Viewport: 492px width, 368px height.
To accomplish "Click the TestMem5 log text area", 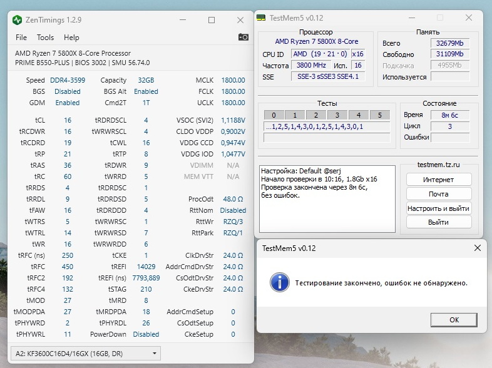I will point(327,199).
